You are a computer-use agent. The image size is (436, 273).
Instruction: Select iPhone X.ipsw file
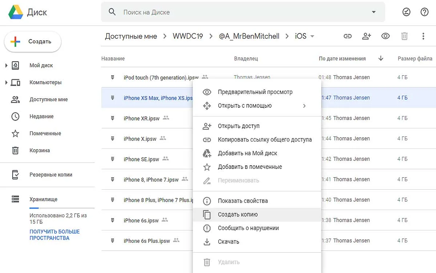[140, 139]
